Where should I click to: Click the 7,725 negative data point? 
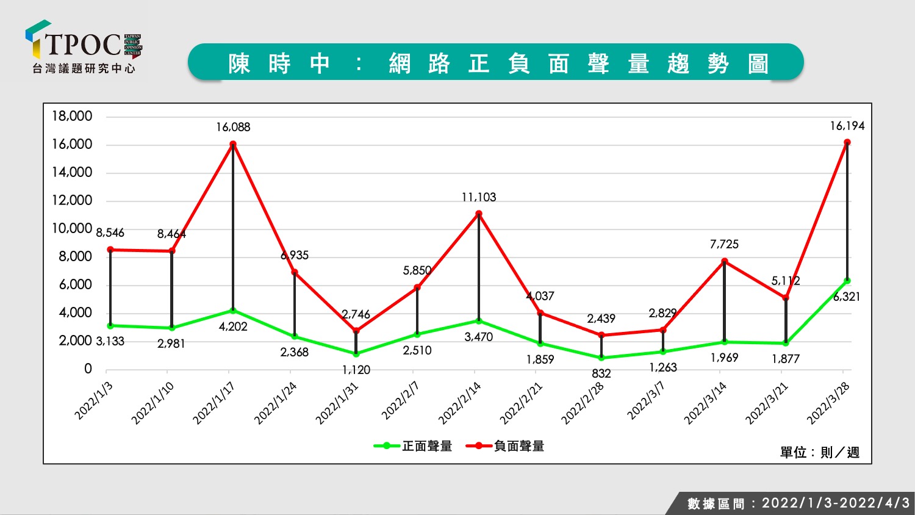click(725, 261)
